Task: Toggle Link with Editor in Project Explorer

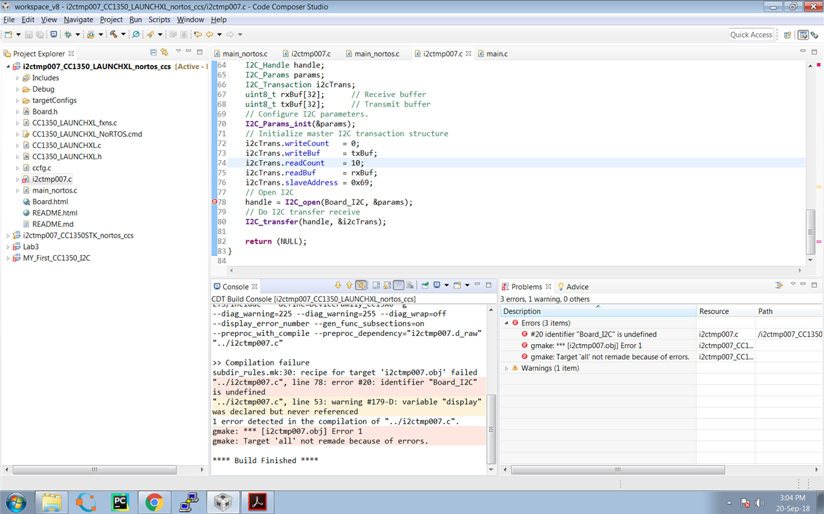Action: (165, 52)
